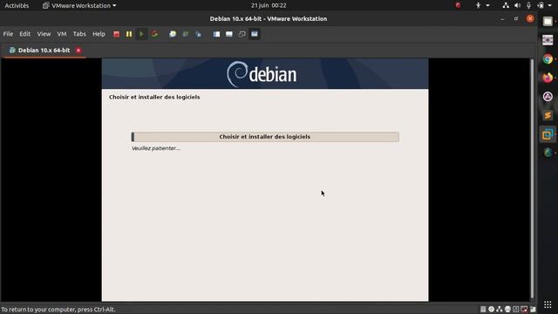Open the Edit menu
558x314 pixels.
[25, 34]
